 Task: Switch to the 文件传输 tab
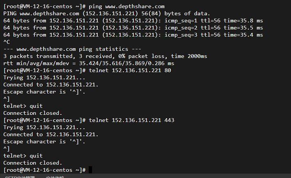(x=55, y=177)
